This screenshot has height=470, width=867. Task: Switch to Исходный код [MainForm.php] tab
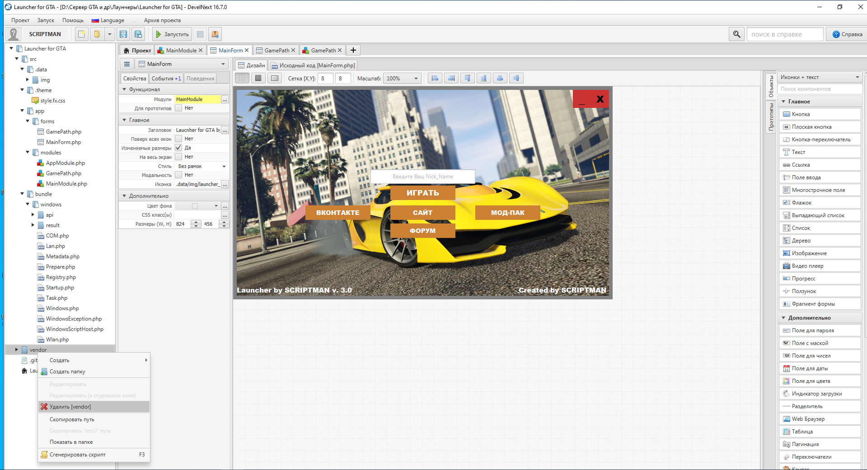313,65
